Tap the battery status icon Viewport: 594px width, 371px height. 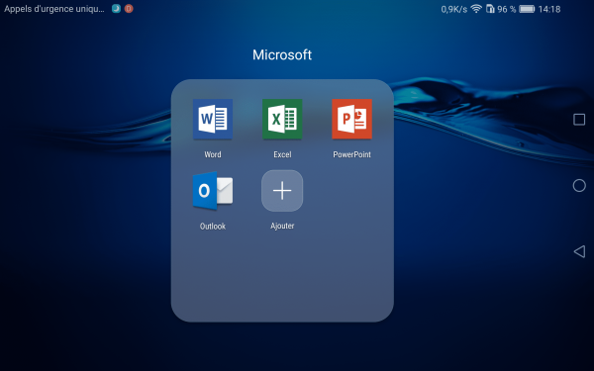point(527,9)
